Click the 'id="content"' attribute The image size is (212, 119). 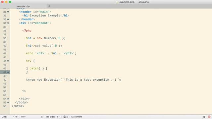(38, 23)
